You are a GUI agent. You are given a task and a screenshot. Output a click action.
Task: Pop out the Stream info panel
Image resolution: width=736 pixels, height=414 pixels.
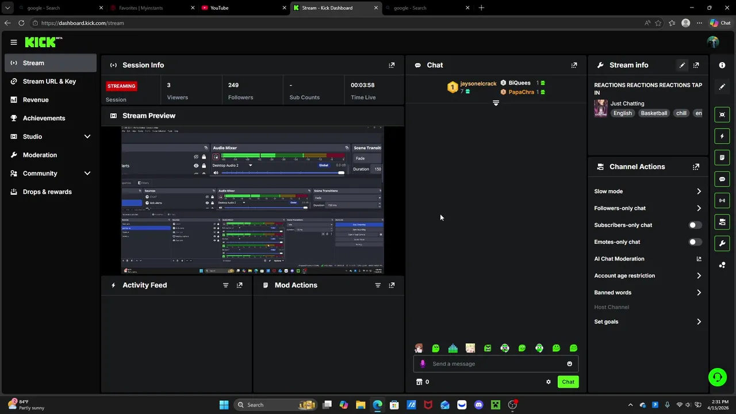coord(696,65)
